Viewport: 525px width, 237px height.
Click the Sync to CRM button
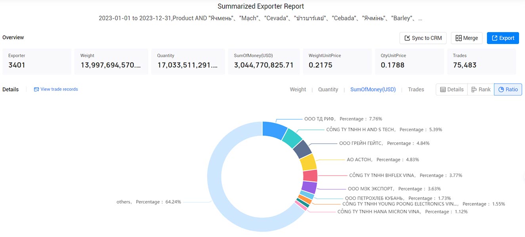click(x=423, y=38)
